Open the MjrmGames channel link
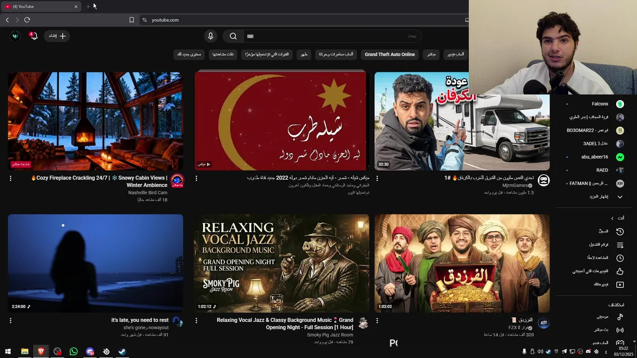The width and height of the screenshot is (637, 358). point(515,185)
